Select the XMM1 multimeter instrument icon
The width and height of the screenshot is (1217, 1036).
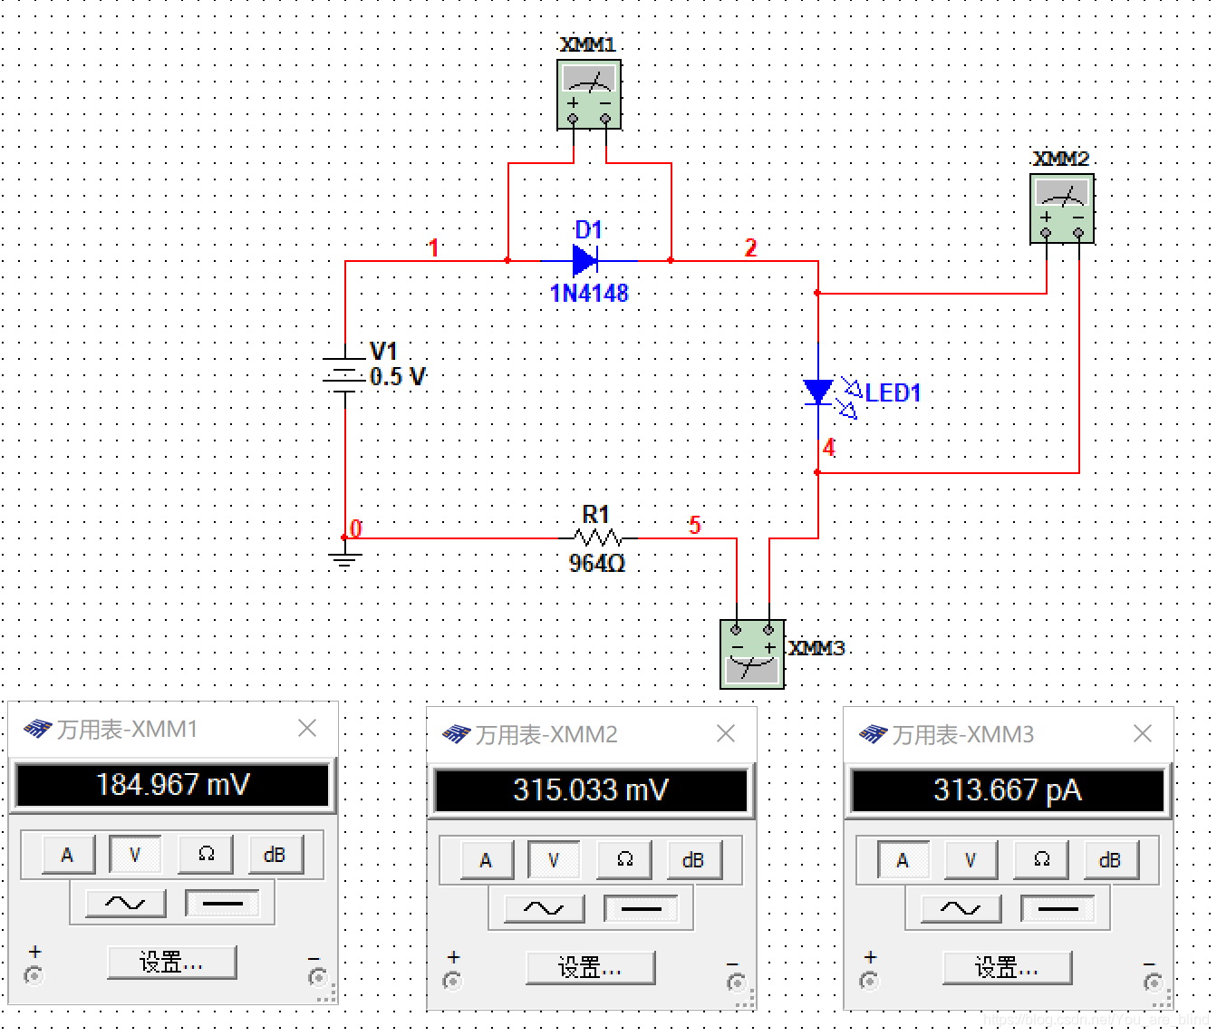tap(589, 94)
